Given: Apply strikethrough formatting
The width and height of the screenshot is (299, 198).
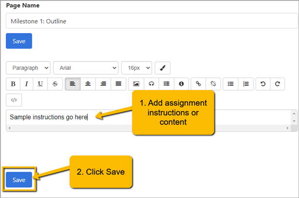Looking at the screenshot, I should pyautogui.click(x=55, y=84).
